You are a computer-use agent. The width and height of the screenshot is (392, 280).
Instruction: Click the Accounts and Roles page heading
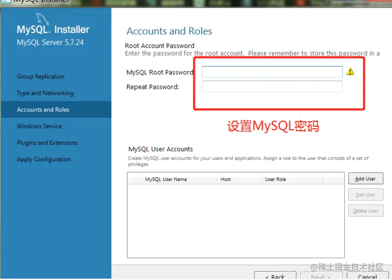click(169, 31)
